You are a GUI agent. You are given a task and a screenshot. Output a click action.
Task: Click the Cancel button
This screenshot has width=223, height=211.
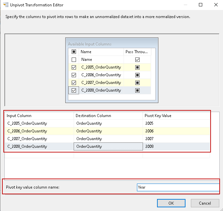[205, 203]
